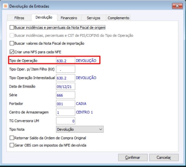Open the Complemento tab
Screen dimensions: 186x167
point(118,18)
